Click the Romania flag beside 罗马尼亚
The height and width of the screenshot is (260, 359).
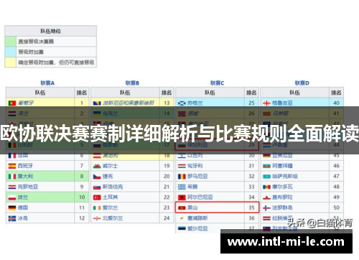[182, 177]
